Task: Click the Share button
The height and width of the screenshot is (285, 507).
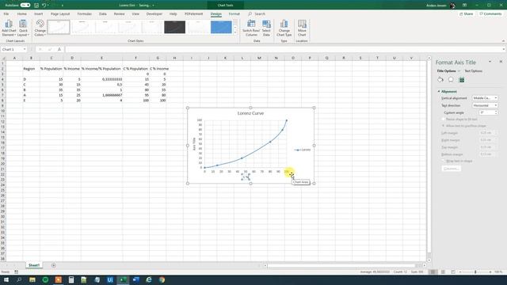Action: (x=466, y=14)
